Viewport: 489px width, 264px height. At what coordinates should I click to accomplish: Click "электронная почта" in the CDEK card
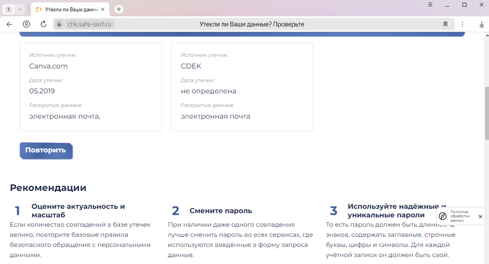pos(216,116)
